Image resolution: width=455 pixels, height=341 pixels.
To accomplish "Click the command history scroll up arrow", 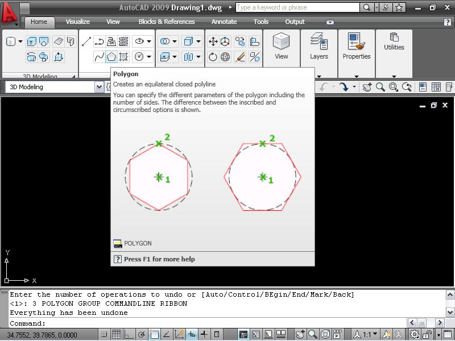I will pyautogui.click(x=450, y=295).
